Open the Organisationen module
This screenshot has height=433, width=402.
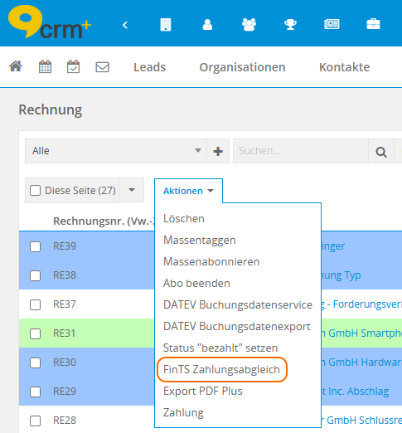coord(242,67)
